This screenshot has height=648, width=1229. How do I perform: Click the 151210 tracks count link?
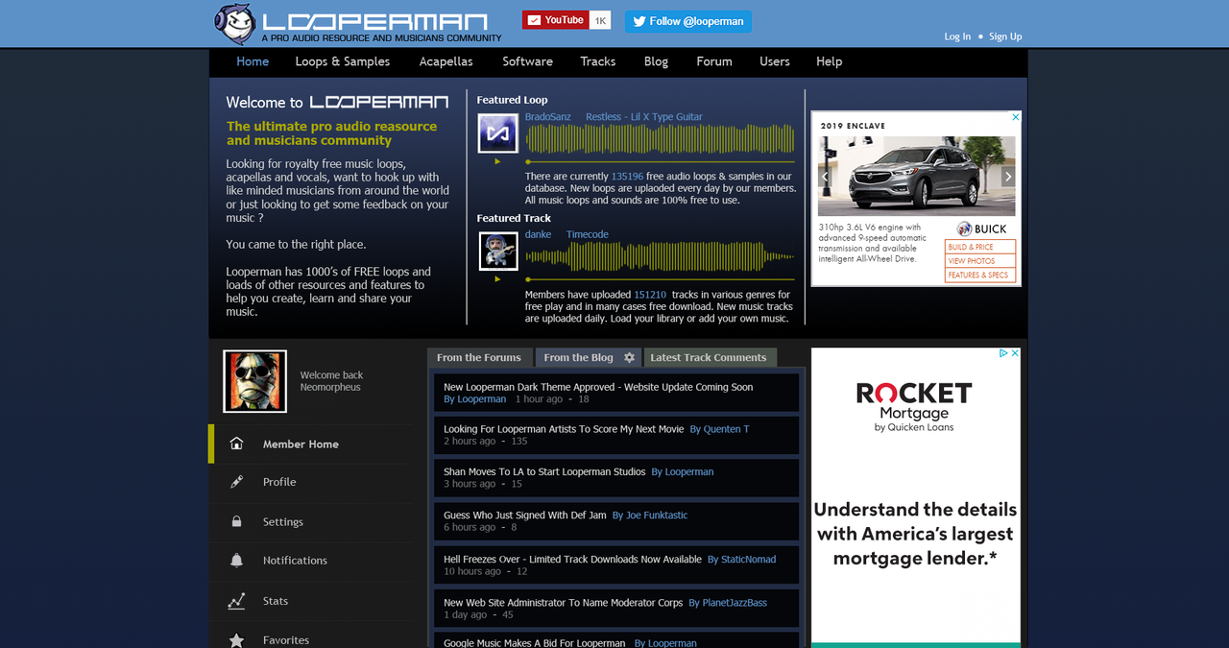click(650, 295)
